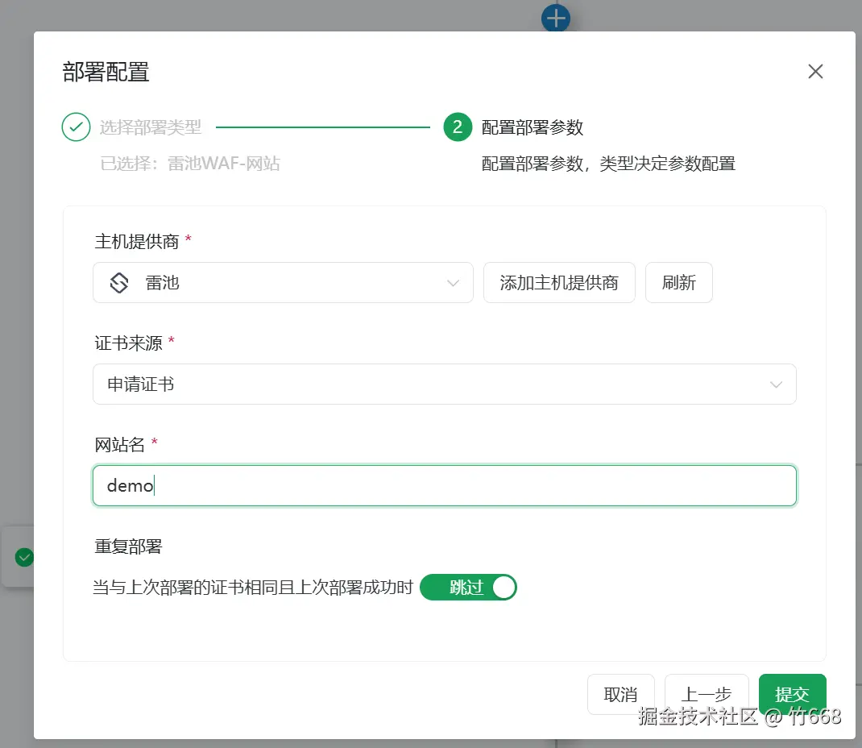The width and height of the screenshot is (862, 748).
Task: Open the 主机提供商 dropdown showing 雷池
Action: click(283, 283)
